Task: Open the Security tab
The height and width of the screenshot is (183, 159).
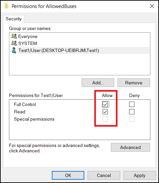Action: point(14,19)
